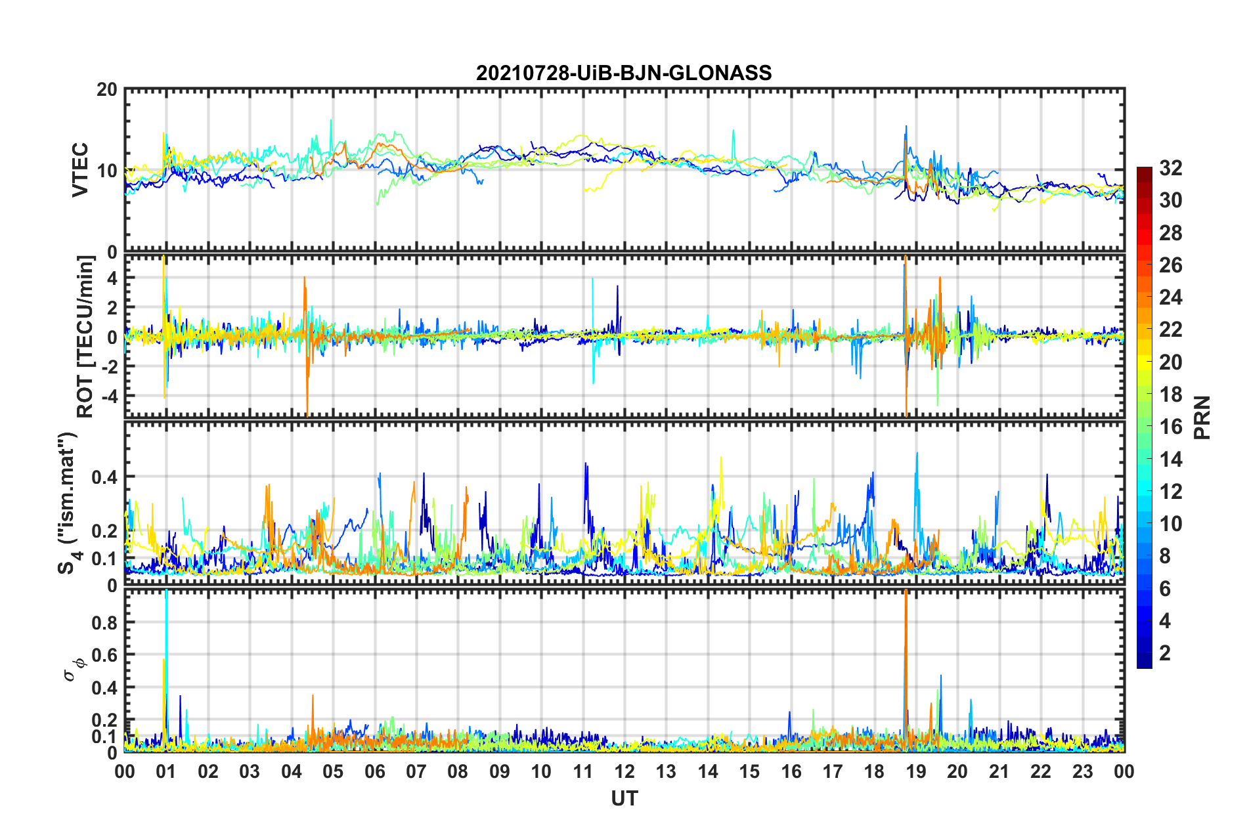
Task: Click x-axis tick label 03
Action: [x=250, y=771]
